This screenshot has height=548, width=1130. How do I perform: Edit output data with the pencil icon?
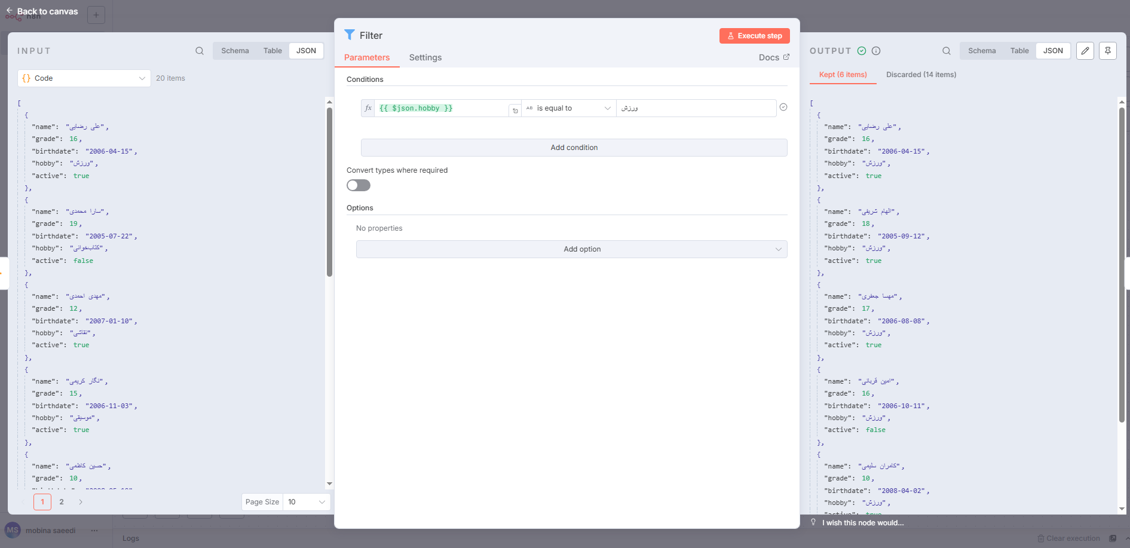1085,51
